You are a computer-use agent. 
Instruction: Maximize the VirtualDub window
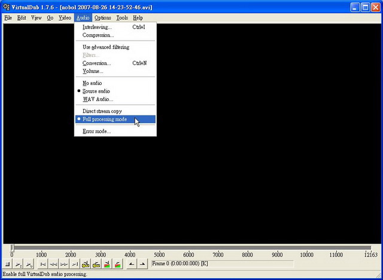[366, 7]
